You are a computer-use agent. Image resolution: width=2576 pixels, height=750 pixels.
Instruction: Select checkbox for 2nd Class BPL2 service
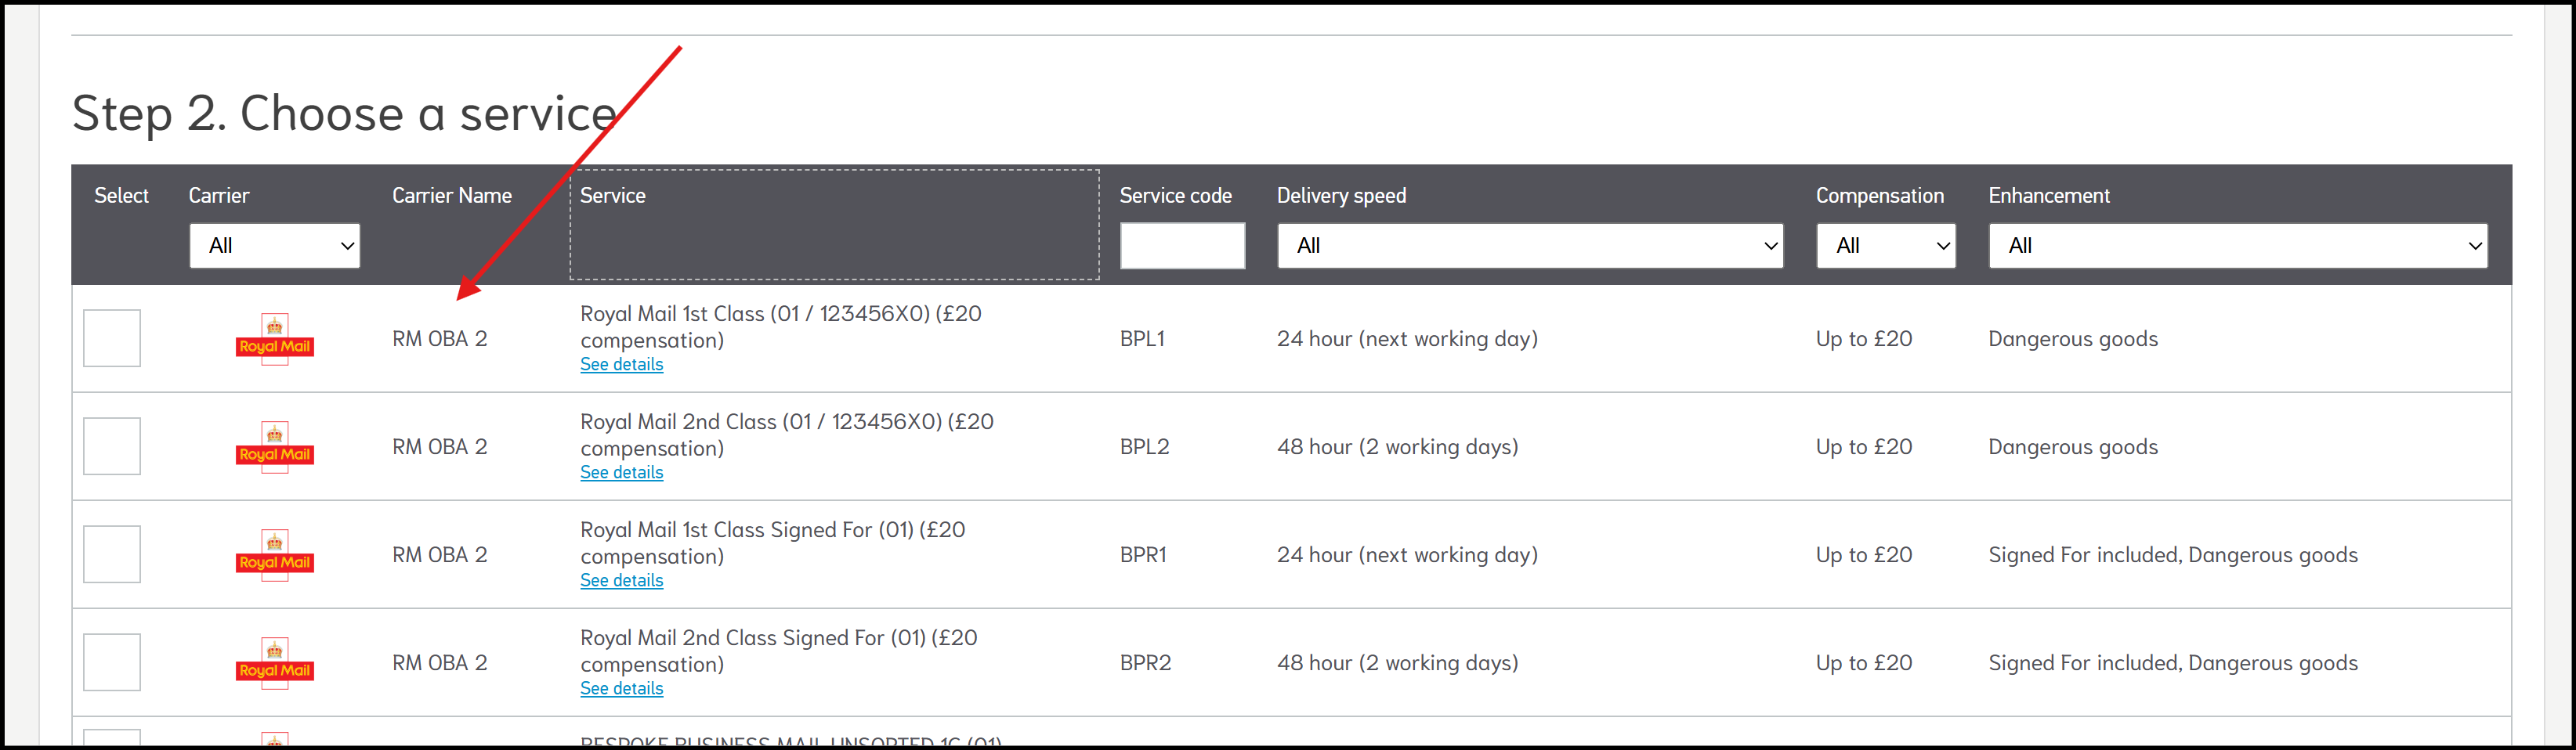[112, 446]
